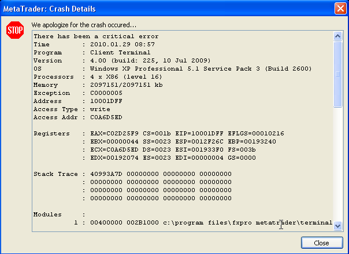
Task: Click the register 'EFLGS=00010216'
Action: click(x=256, y=134)
